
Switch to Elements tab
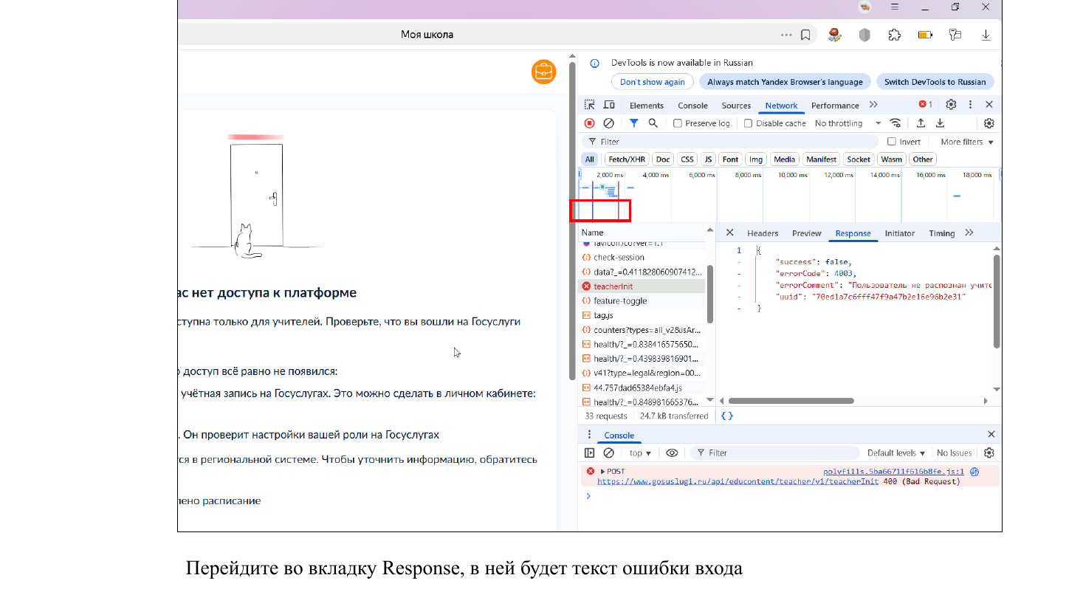pyautogui.click(x=647, y=106)
